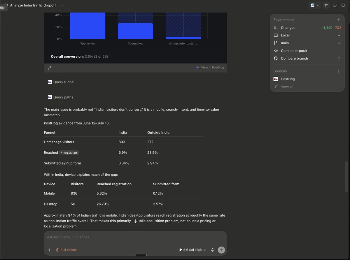Open the three-dot menu beside the thread title
Screen dimensions: 350x260
61,5
